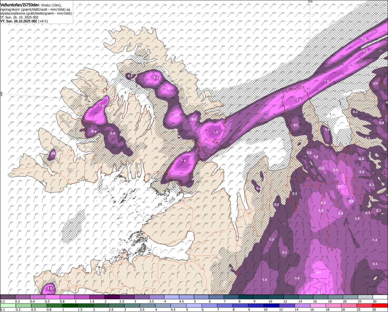This screenshot has width=388, height=312.
Task: Click the IT: Sun. 26. 10. 2025 00Z line
Action: (x=19, y=17)
